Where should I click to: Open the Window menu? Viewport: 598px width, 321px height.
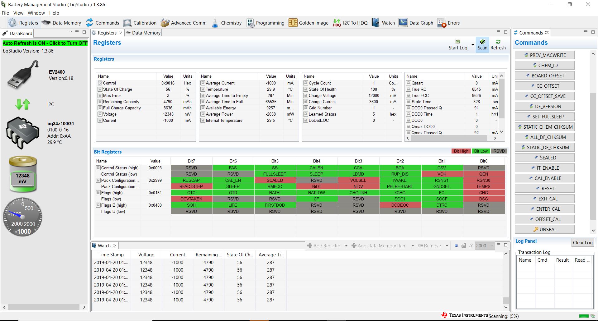tap(36, 13)
